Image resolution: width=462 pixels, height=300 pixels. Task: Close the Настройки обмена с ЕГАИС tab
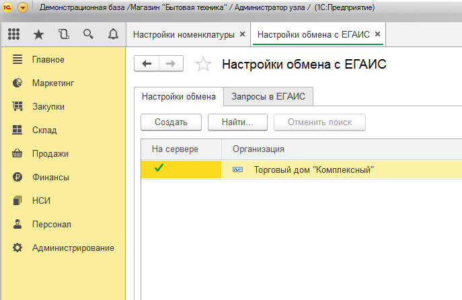click(x=377, y=34)
